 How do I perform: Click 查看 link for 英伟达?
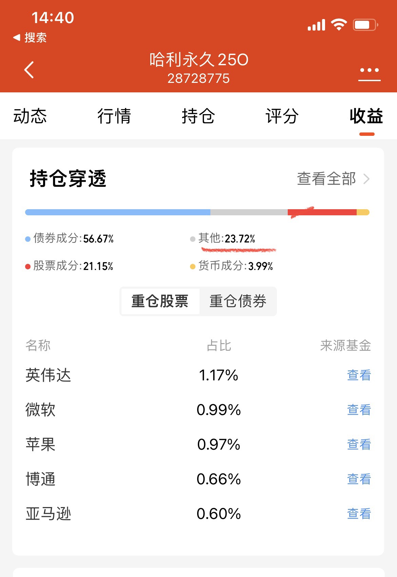pyautogui.click(x=359, y=375)
